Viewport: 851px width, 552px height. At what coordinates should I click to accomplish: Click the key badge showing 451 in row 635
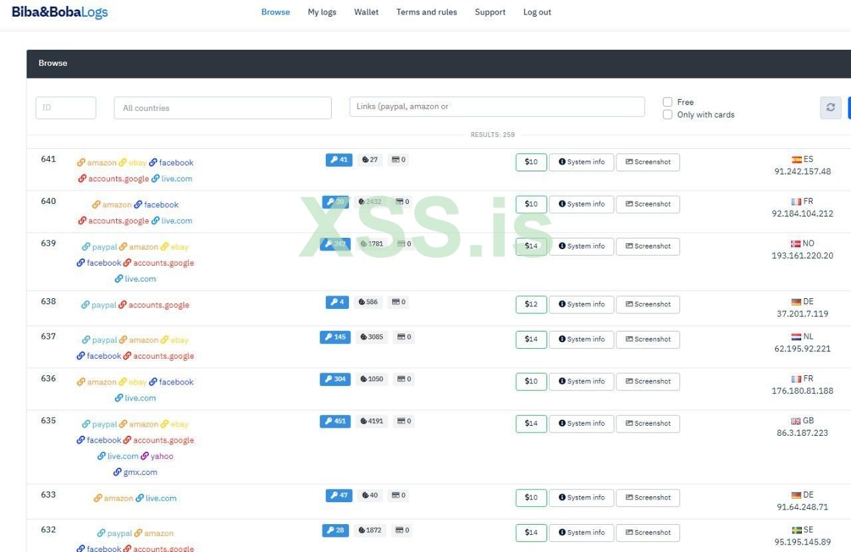(336, 421)
